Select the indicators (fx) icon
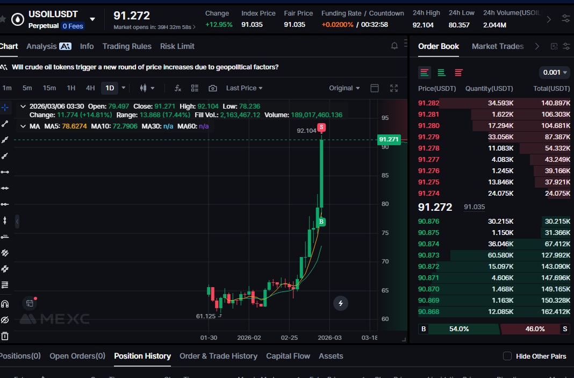 click(177, 88)
